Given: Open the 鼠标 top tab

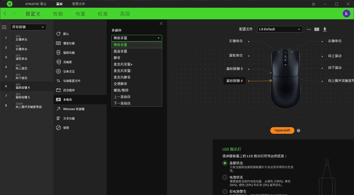Looking at the screenshot, I should tap(59, 4).
